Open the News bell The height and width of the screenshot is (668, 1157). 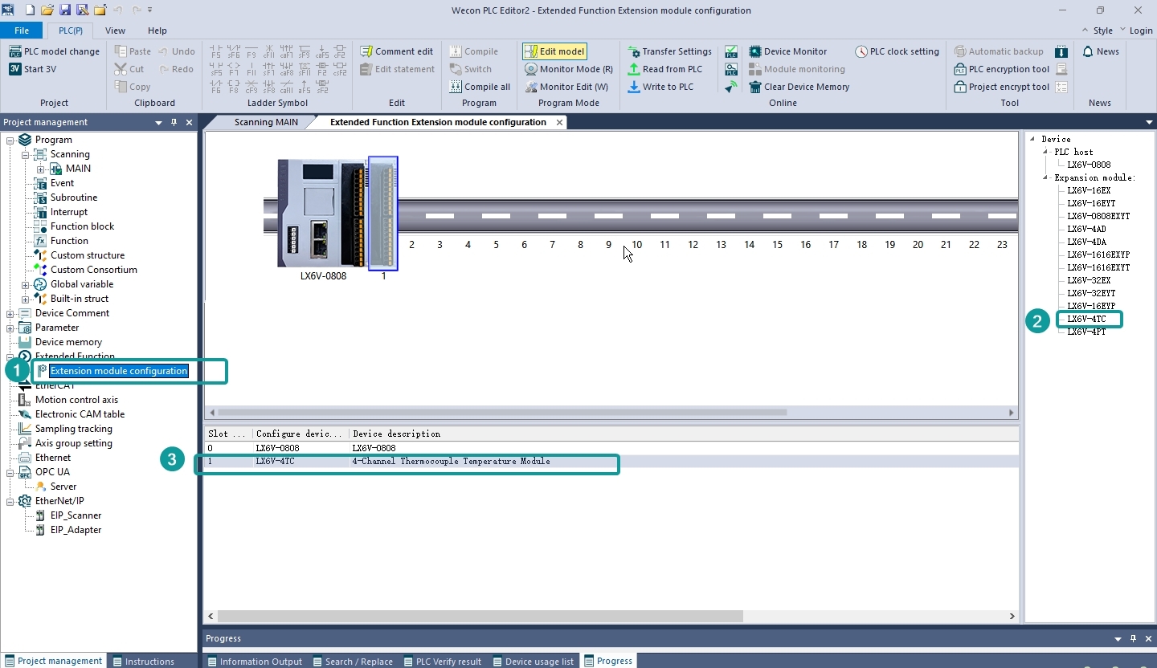(x=1100, y=51)
